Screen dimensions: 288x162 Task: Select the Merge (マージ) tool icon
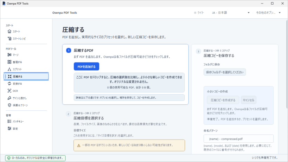9,55
